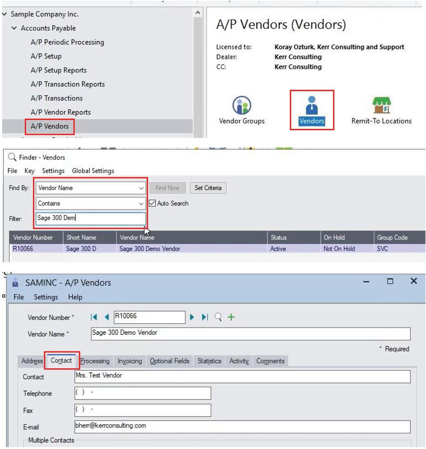Open the Vendor Groups icon
The image size is (426, 449).
242,110
